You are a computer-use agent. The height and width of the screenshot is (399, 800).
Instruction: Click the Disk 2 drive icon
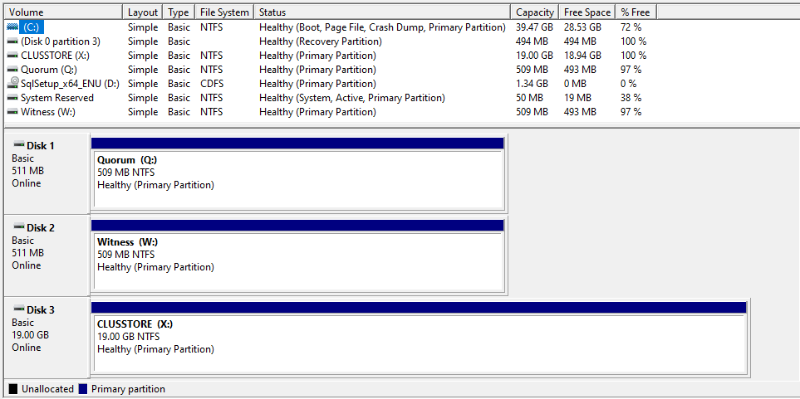19,227
